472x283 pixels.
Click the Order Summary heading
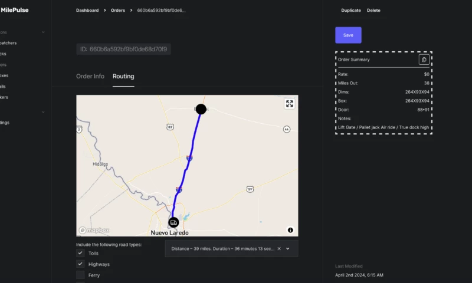[x=353, y=60]
